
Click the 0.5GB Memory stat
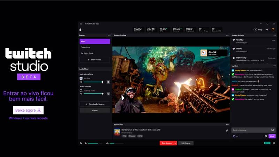pos(177,29)
